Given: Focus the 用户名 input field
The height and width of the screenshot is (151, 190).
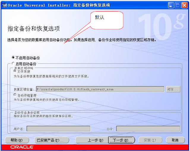Looking at the screenshot, I should [x=58, y=129].
